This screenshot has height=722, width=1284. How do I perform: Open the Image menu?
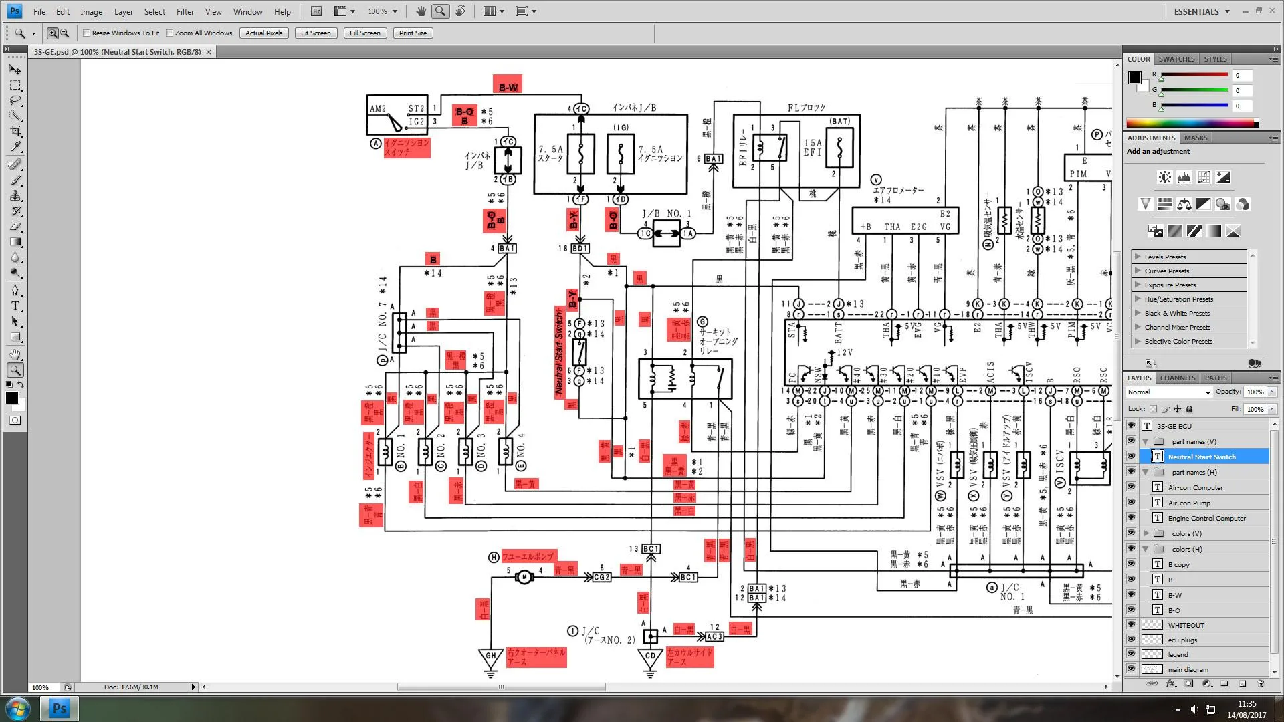click(92, 11)
